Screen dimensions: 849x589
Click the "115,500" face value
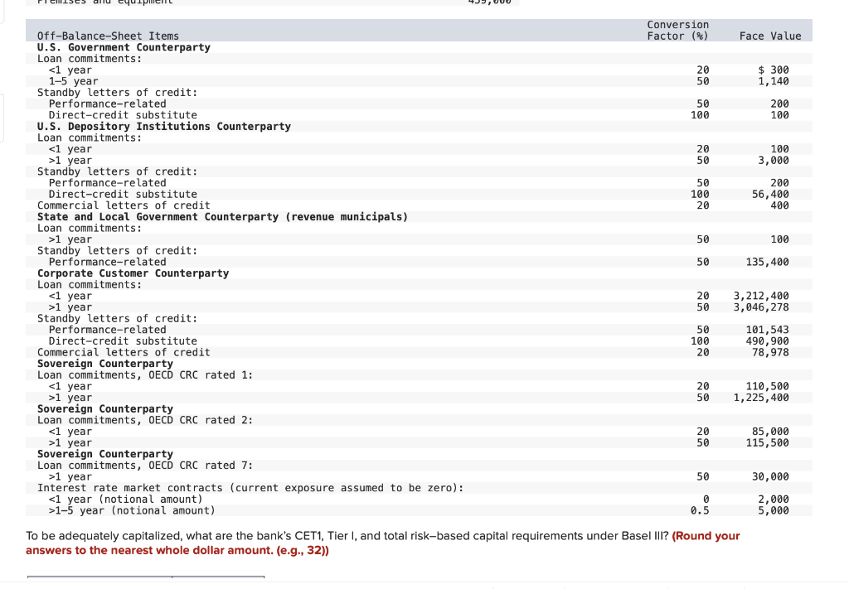(767, 443)
